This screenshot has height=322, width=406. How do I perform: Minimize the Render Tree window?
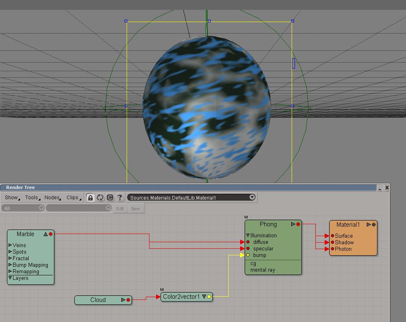click(380, 188)
